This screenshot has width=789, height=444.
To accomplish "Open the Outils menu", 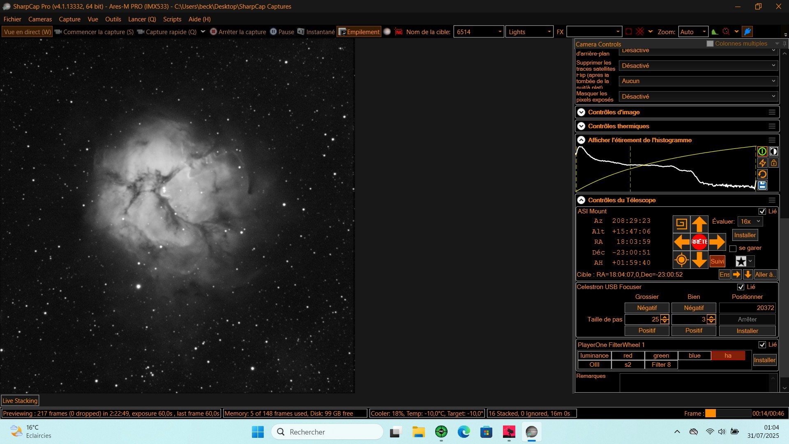I will pyautogui.click(x=113, y=19).
